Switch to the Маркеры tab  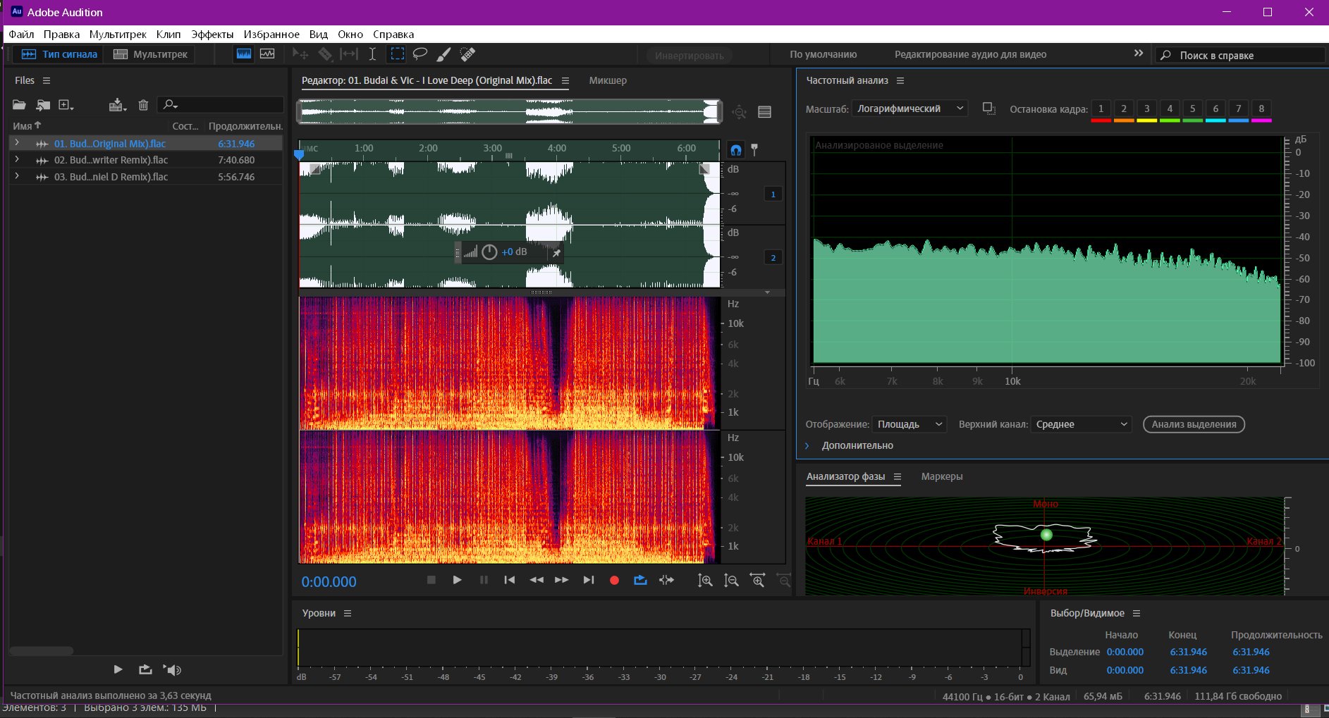click(941, 476)
